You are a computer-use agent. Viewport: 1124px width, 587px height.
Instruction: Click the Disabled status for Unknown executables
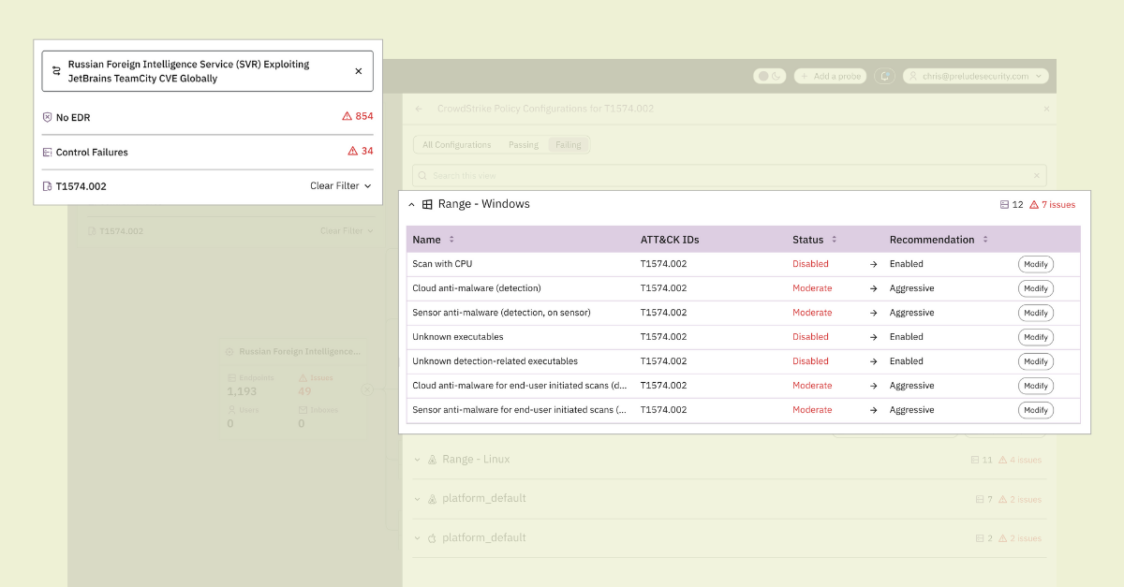(810, 337)
